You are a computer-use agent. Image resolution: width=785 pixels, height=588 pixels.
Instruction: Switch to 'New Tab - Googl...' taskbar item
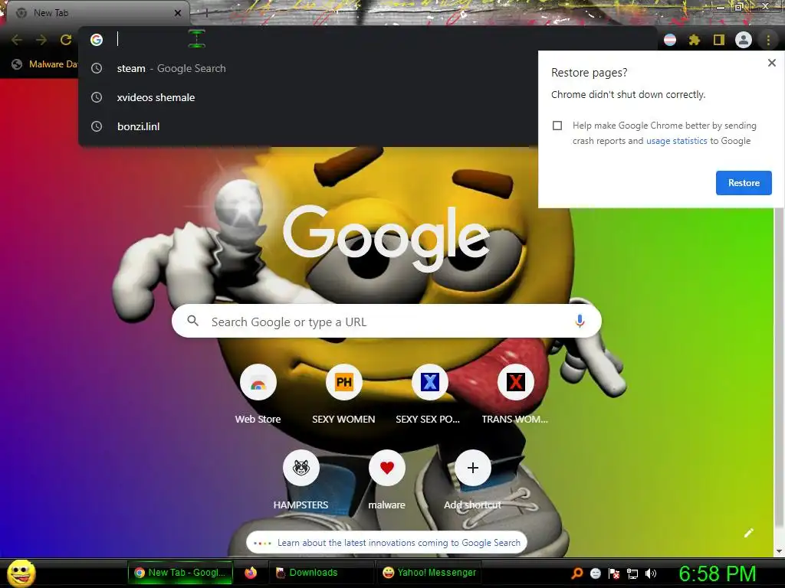point(180,573)
